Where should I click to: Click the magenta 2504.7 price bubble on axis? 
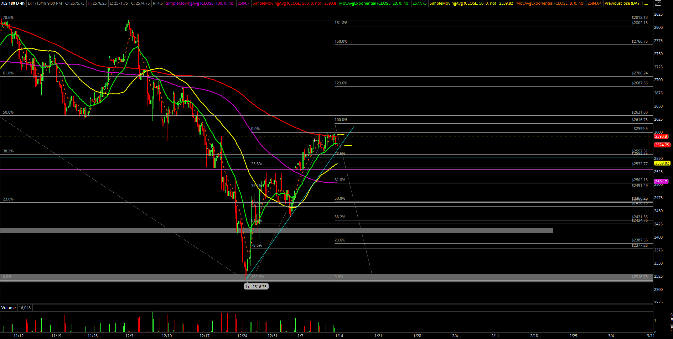(x=661, y=182)
